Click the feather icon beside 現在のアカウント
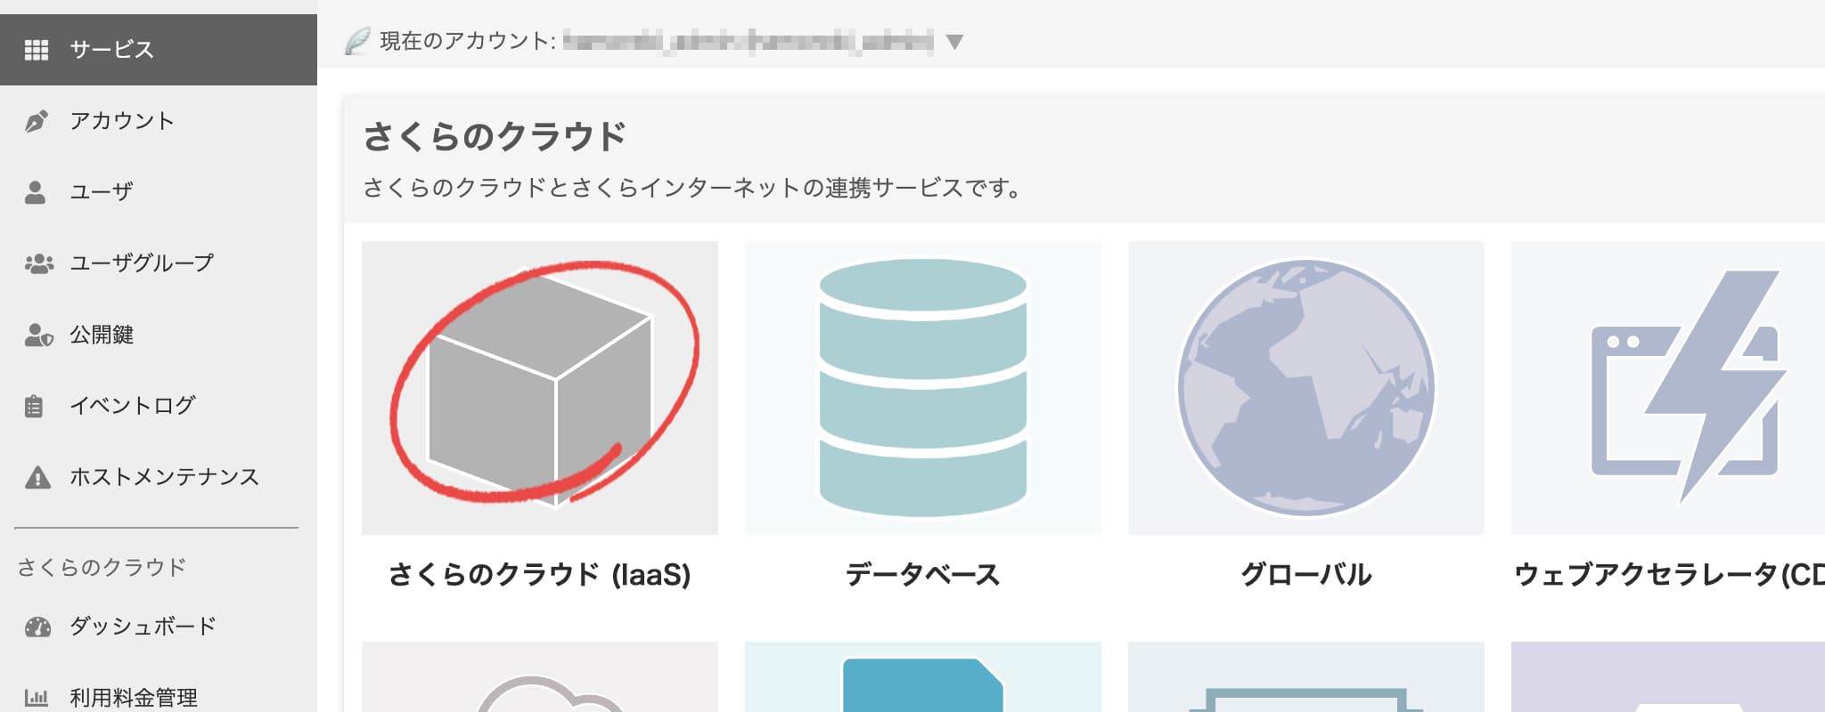Image resolution: width=1825 pixels, height=712 pixels. [x=356, y=41]
